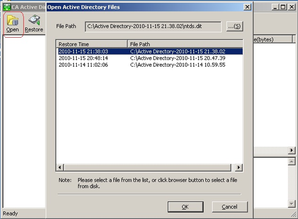Screen dimensions: 298x219
Task: Maximize the main CA Active Directory window
Action: (x=283, y=7)
